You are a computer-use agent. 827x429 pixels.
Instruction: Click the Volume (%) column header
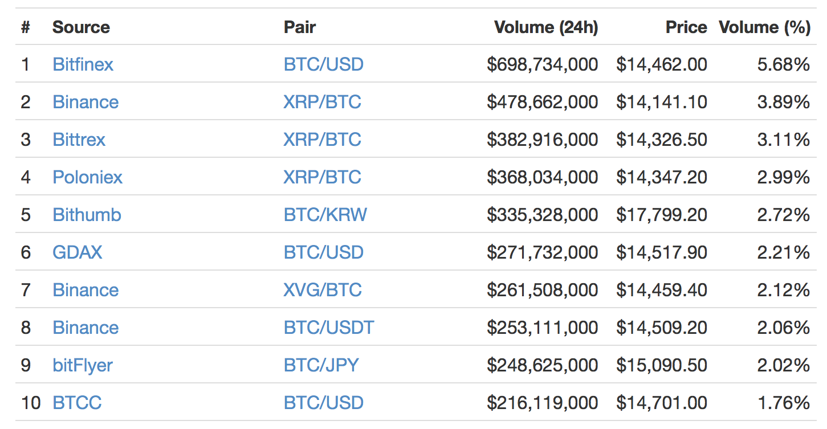tap(764, 27)
